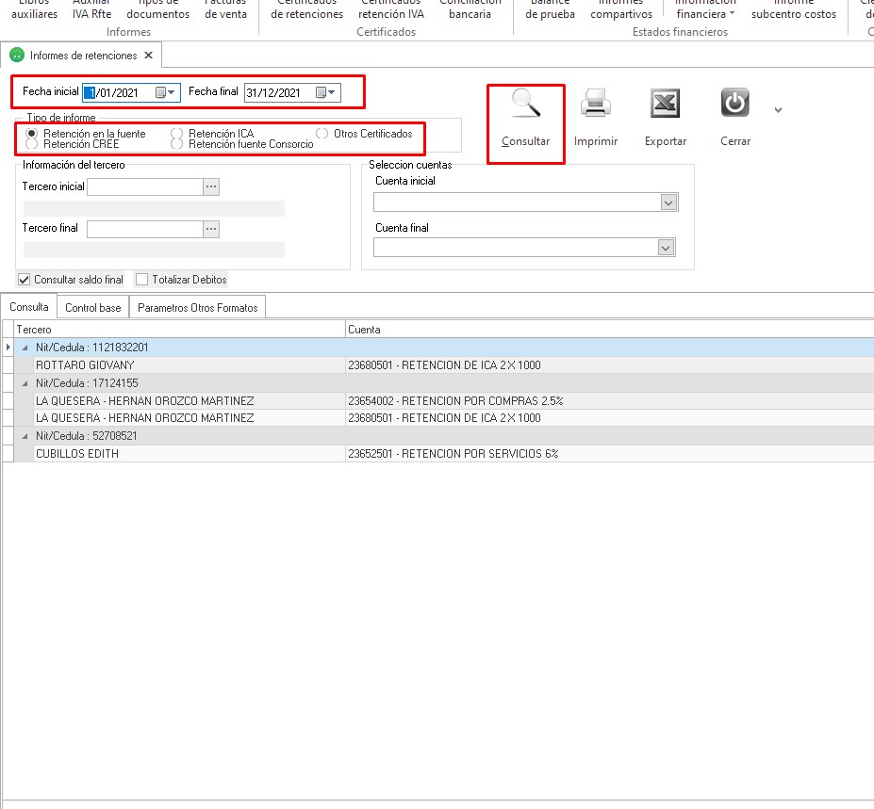The width and height of the screenshot is (874, 809).
Task: Click Tercero inicial browse ellipsis button
Action: tap(211, 187)
